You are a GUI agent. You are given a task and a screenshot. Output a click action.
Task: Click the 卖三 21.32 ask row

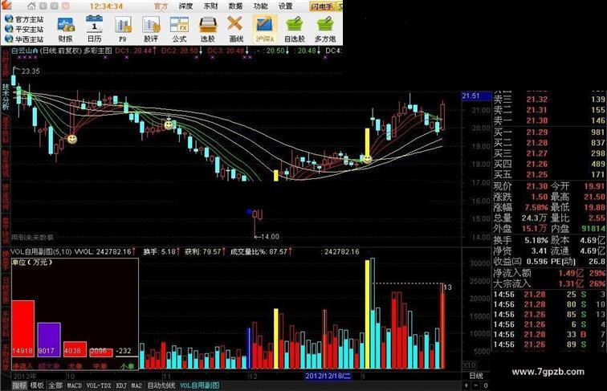tap(549, 100)
